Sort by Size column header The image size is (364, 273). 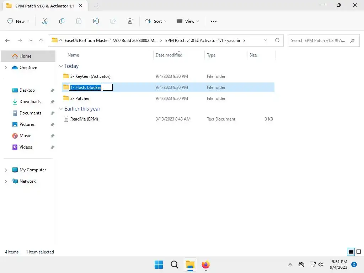coord(253,55)
